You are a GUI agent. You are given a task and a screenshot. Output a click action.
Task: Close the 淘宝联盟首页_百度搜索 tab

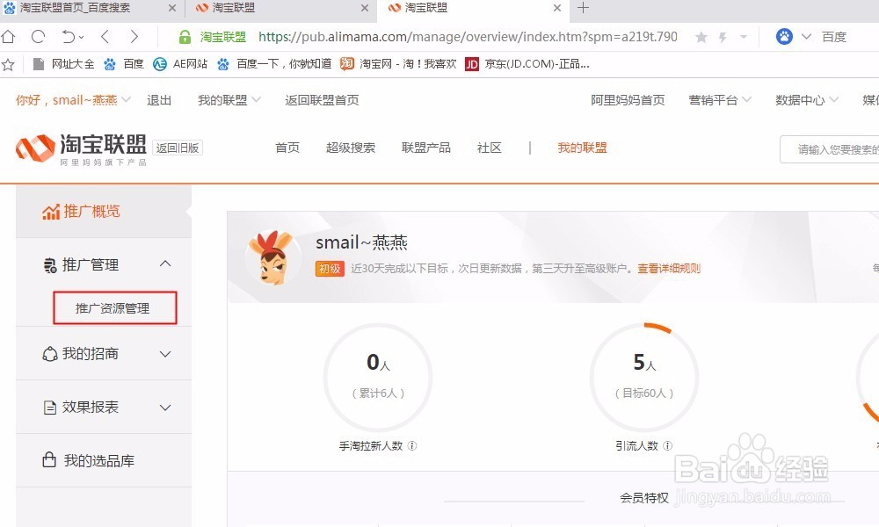172,8
